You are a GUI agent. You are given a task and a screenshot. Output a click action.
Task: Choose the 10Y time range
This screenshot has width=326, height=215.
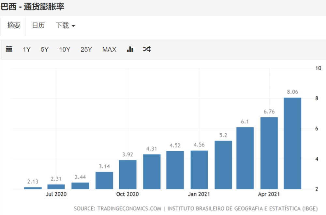(x=65, y=49)
